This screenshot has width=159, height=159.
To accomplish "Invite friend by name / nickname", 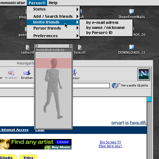I will pos(106,28).
